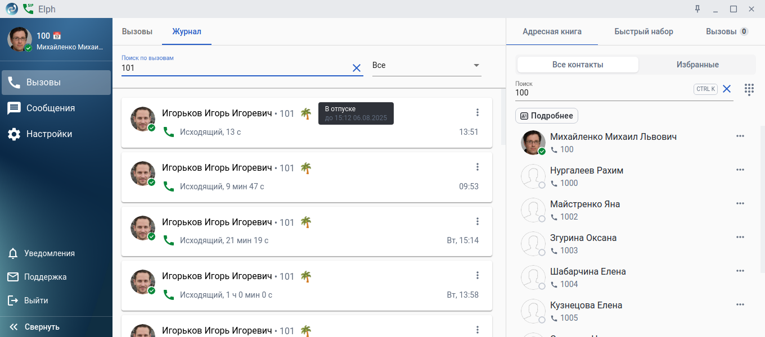Clear the address book search
This screenshot has height=337, width=765.
(726, 89)
